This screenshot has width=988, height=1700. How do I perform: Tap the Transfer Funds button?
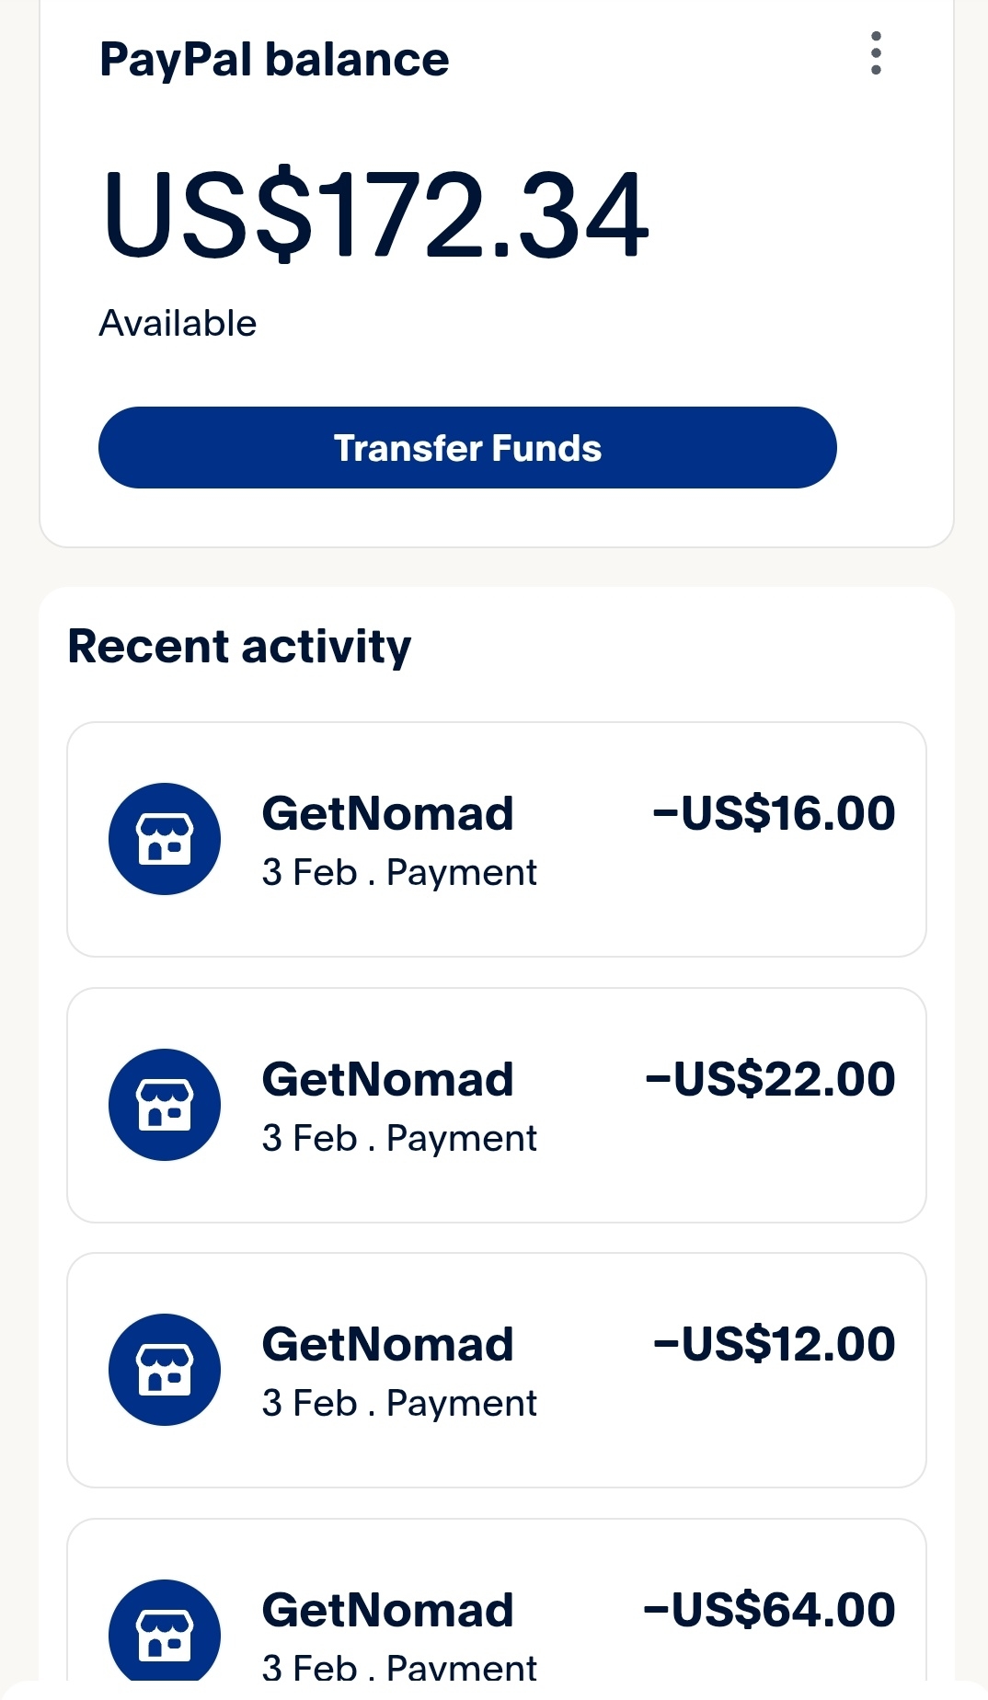click(467, 448)
